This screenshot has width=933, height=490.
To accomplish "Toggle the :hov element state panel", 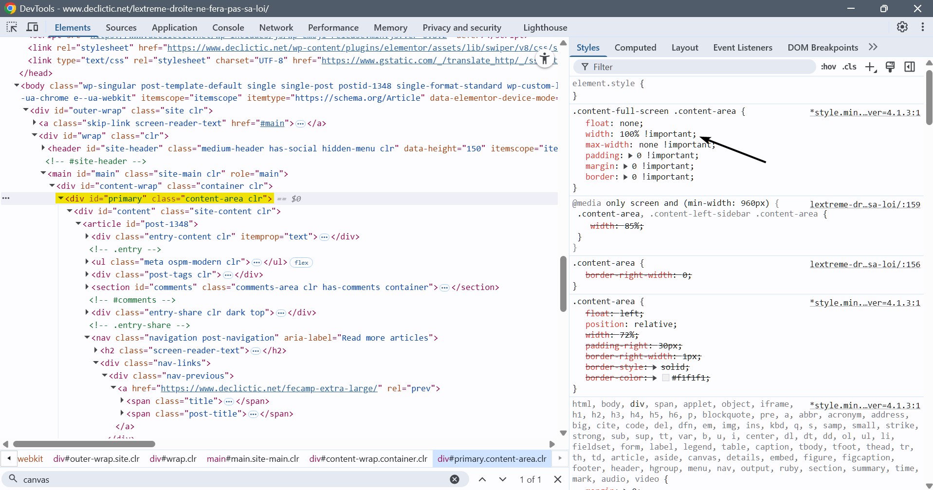I will [828, 67].
